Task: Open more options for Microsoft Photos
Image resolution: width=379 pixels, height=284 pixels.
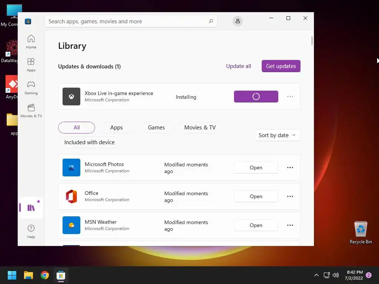Action: point(290,168)
